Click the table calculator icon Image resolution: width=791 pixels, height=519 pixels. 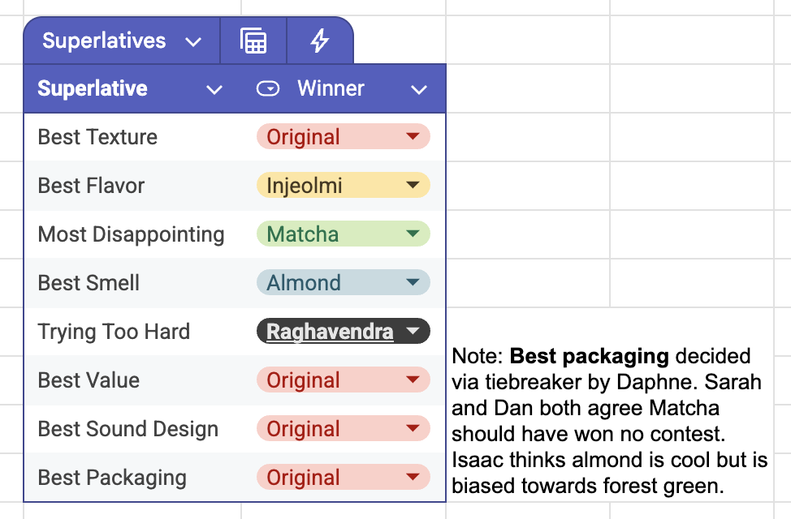pyautogui.click(x=253, y=41)
